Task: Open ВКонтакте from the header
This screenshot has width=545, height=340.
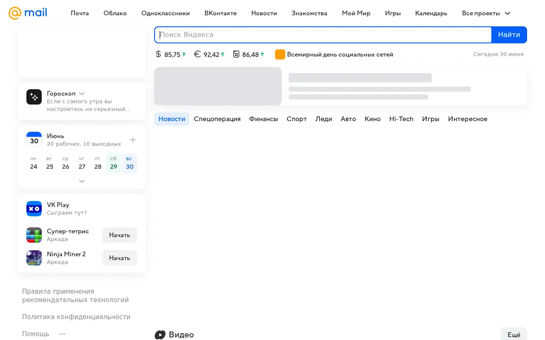Action: point(221,13)
